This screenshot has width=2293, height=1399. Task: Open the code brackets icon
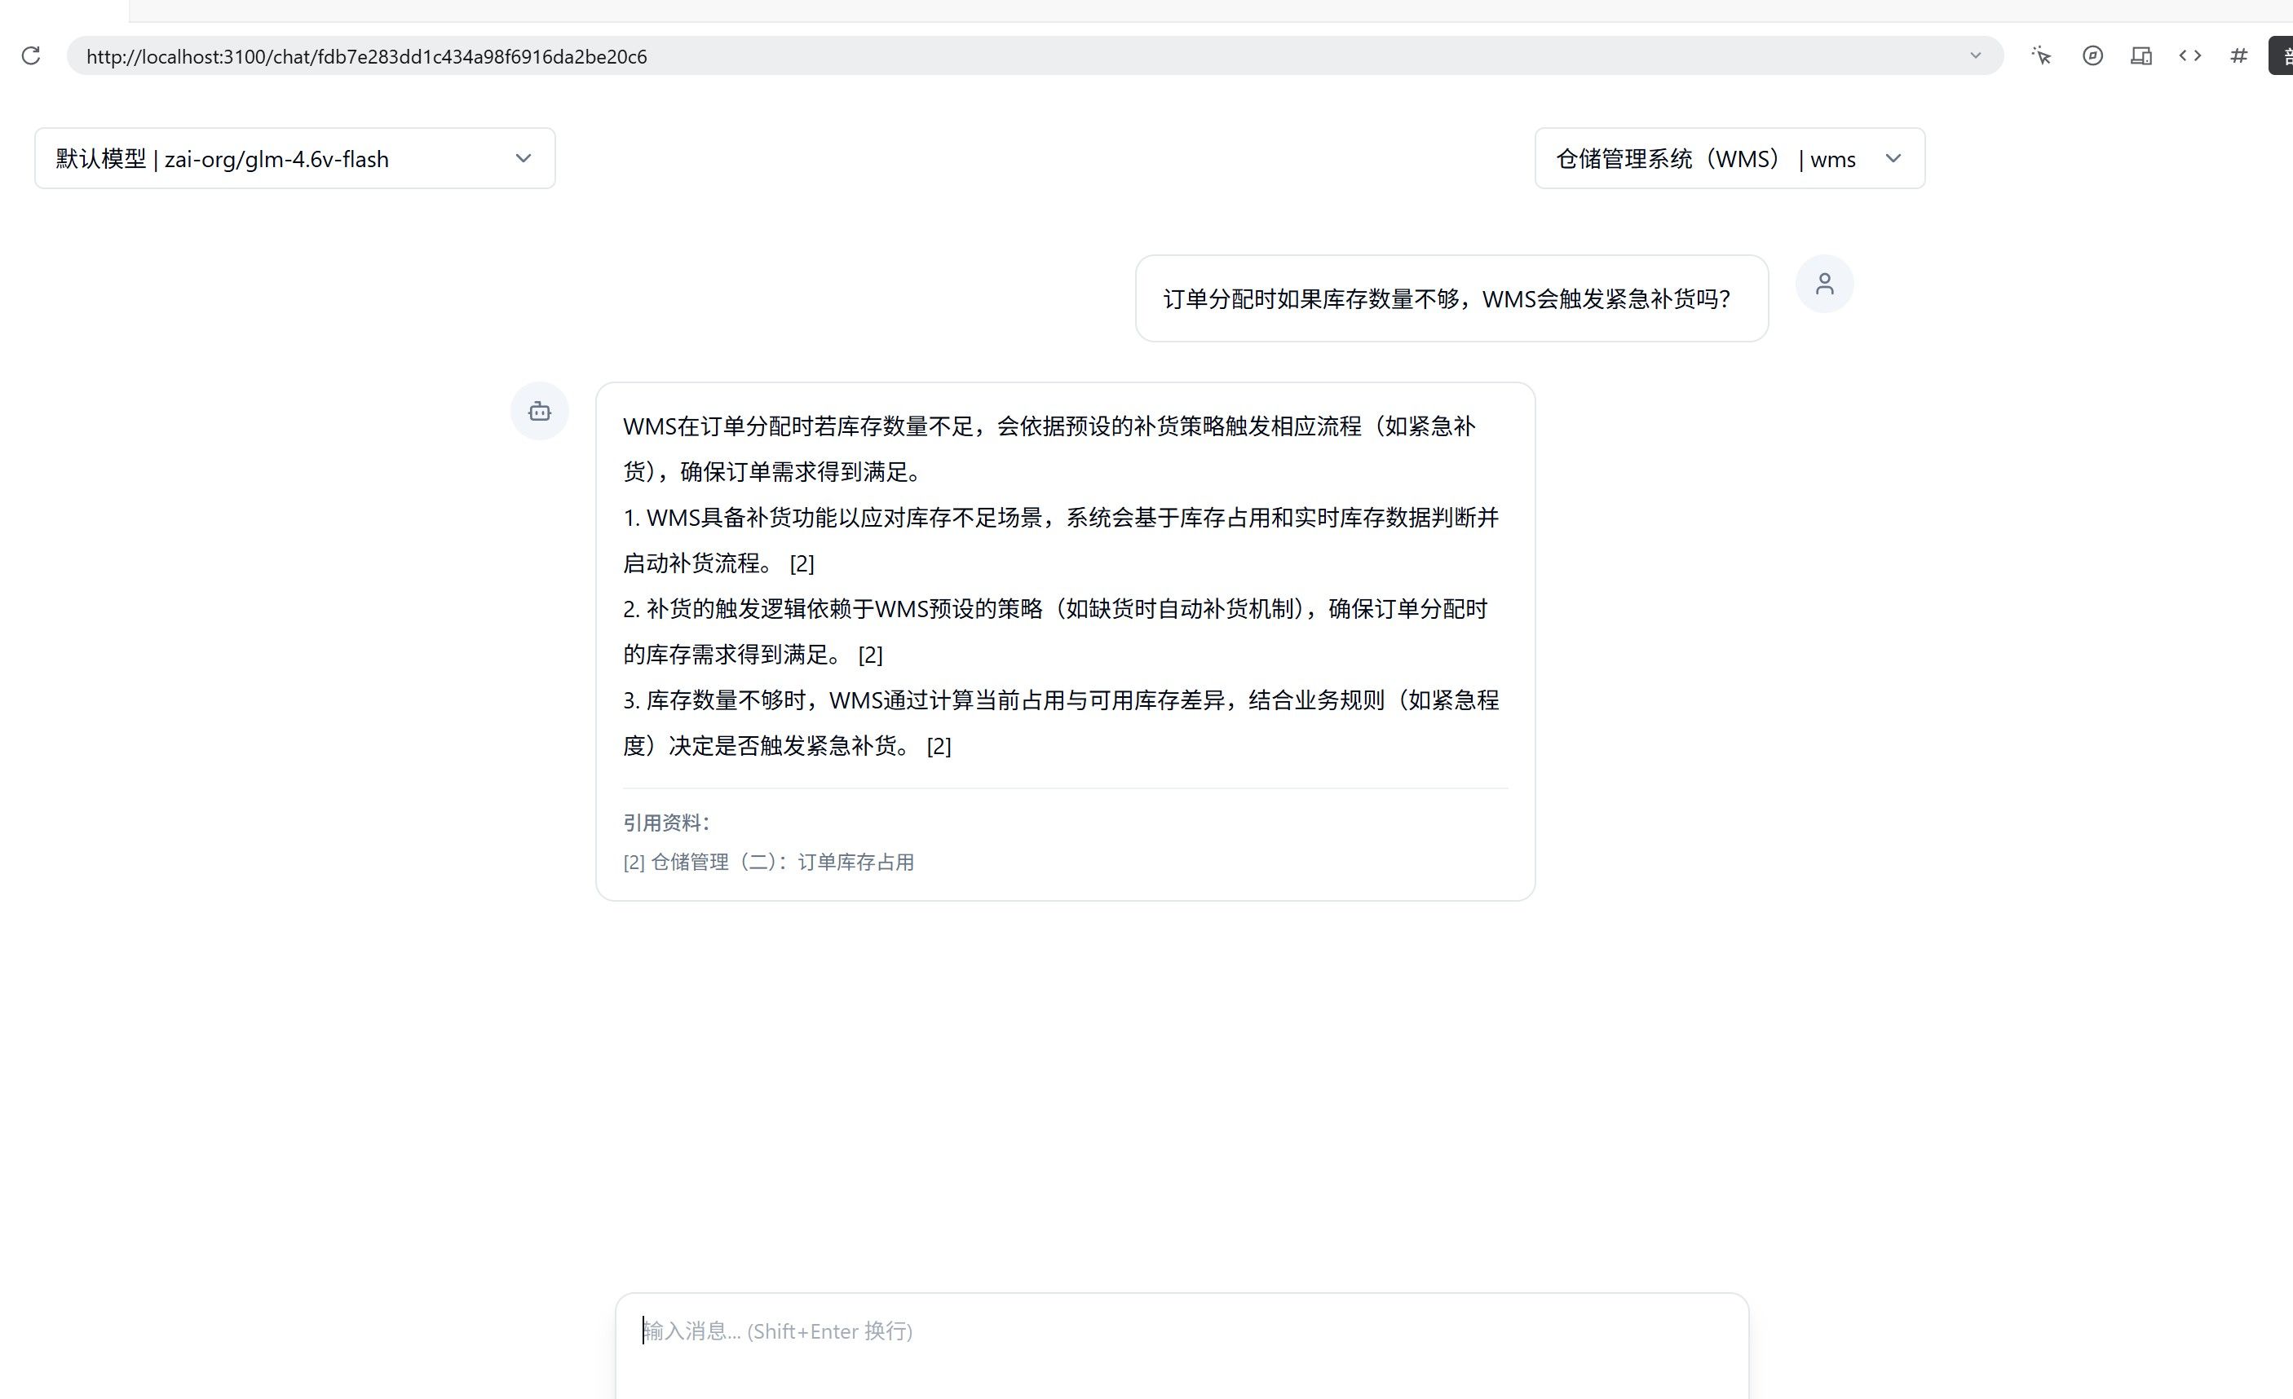[x=2190, y=55]
